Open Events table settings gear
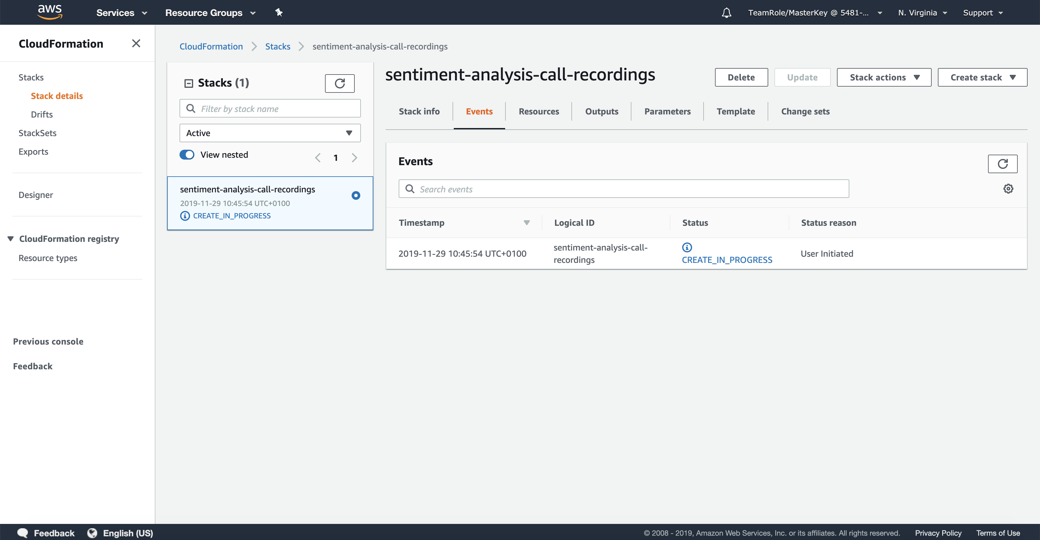The height and width of the screenshot is (540, 1040). (1008, 189)
